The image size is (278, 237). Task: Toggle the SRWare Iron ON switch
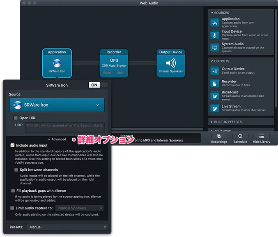(x=98, y=85)
